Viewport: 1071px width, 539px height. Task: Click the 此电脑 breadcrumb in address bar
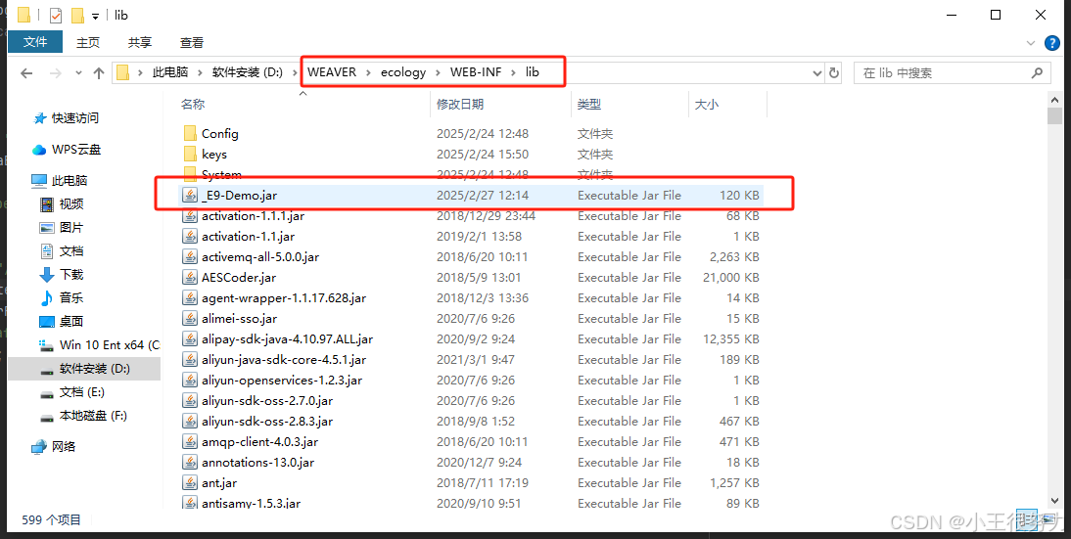(x=170, y=72)
